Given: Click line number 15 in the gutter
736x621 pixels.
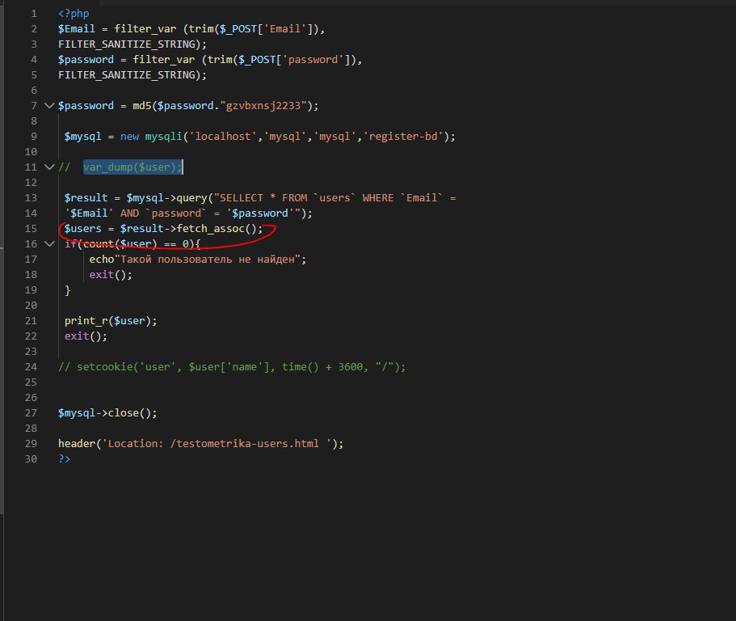Looking at the screenshot, I should click(x=31, y=229).
